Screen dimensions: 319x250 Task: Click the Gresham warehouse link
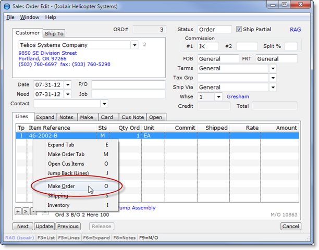(x=238, y=96)
